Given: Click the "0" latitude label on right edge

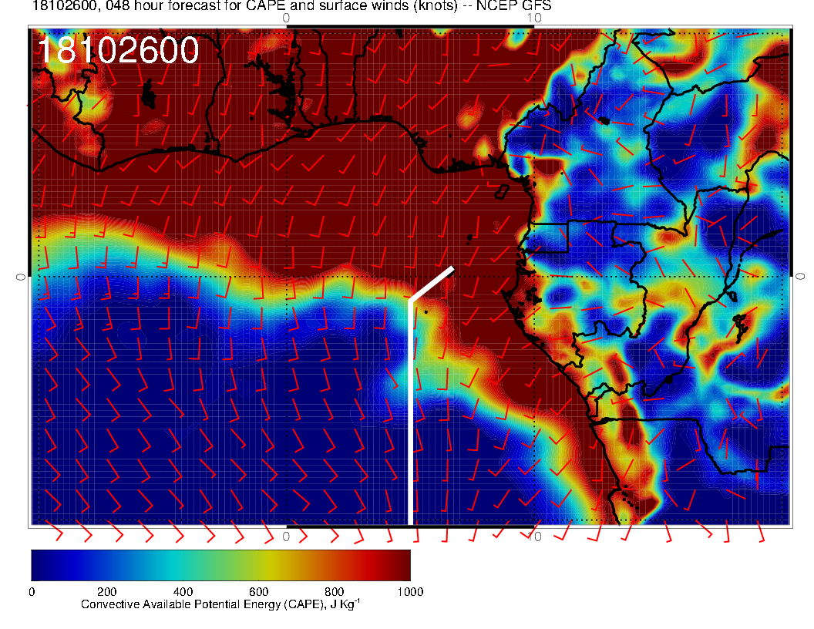Looking at the screenshot, I should tap(800, 276).
